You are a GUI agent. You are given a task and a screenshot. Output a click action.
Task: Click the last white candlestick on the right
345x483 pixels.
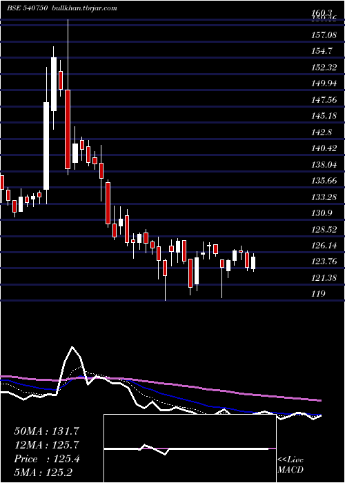(253, 263)
